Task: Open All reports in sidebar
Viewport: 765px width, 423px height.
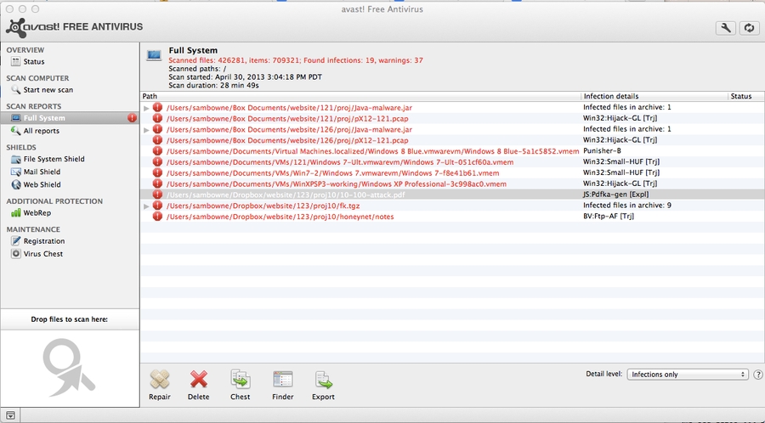Action: tap(41, 131)
